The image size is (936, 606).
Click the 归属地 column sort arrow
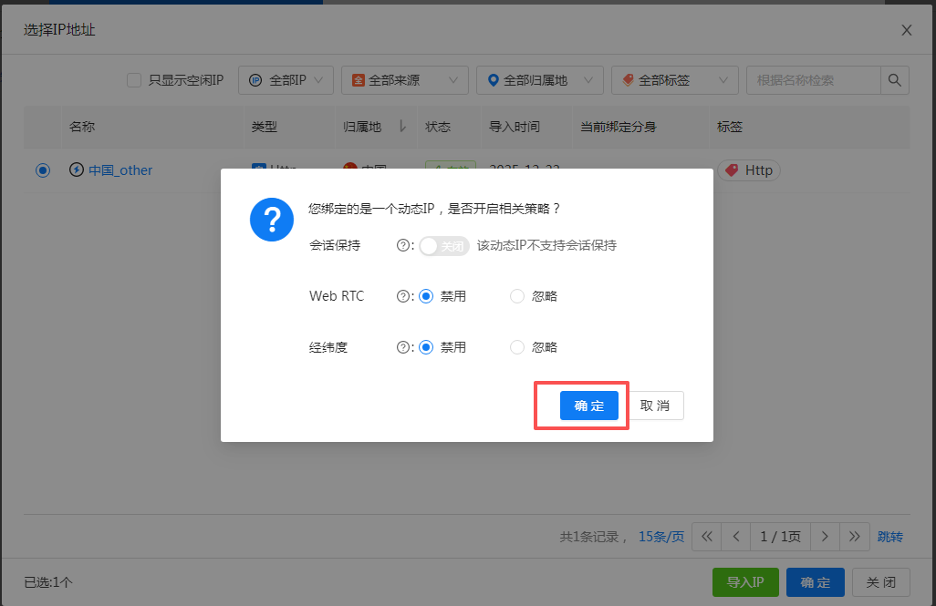pyautogui.click(x=401, y=128)
